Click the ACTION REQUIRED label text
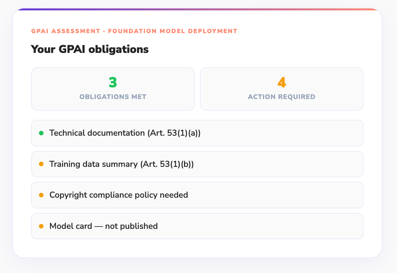 click(x=281, y=97)
